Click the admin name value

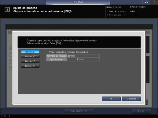click(x=133, y=11)
